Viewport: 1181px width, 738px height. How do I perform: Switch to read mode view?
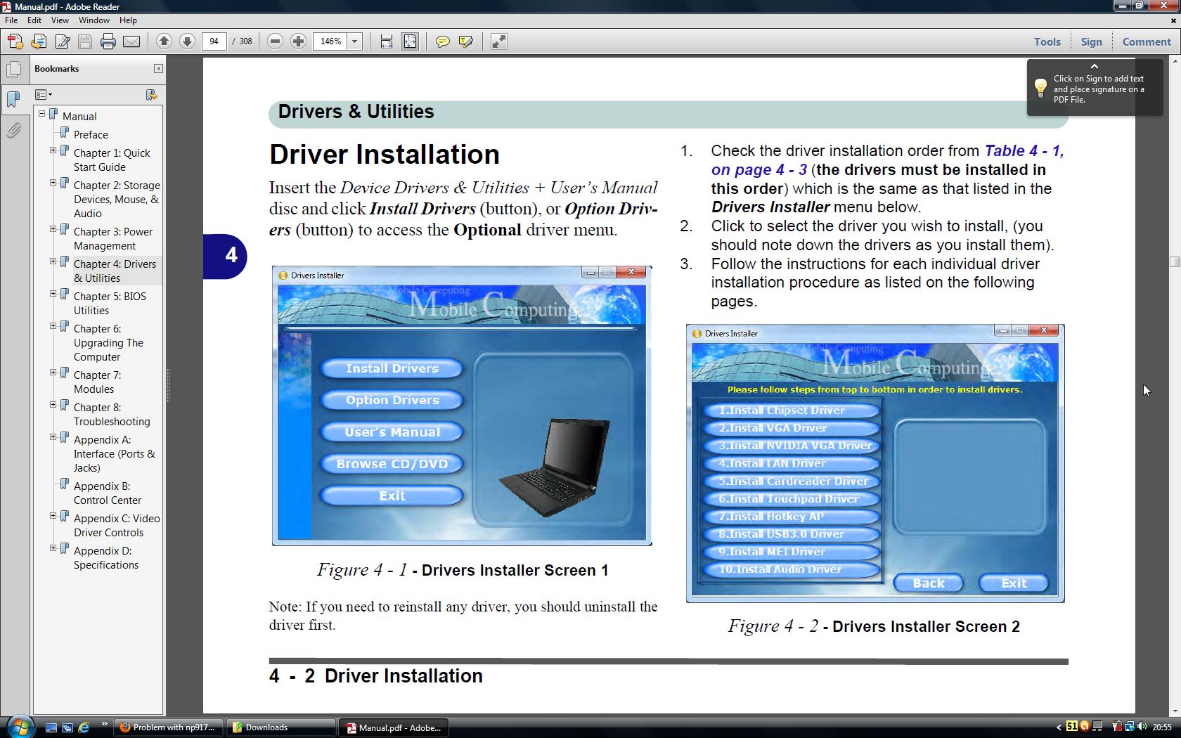tap(499, 41)
